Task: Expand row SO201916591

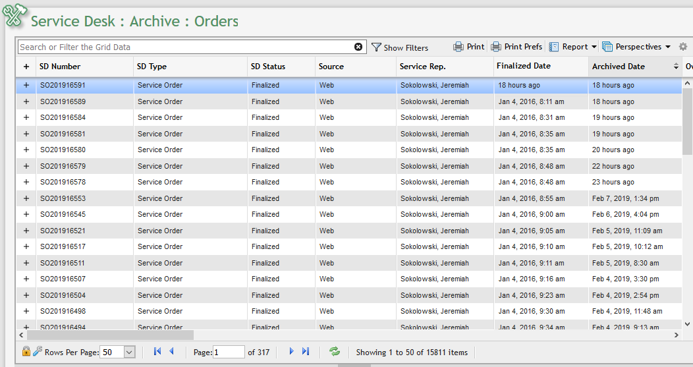Action: 26,85
